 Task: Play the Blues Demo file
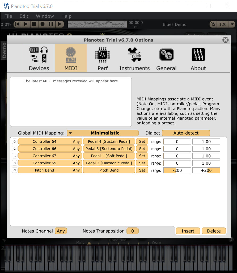[x=60, y=24]
